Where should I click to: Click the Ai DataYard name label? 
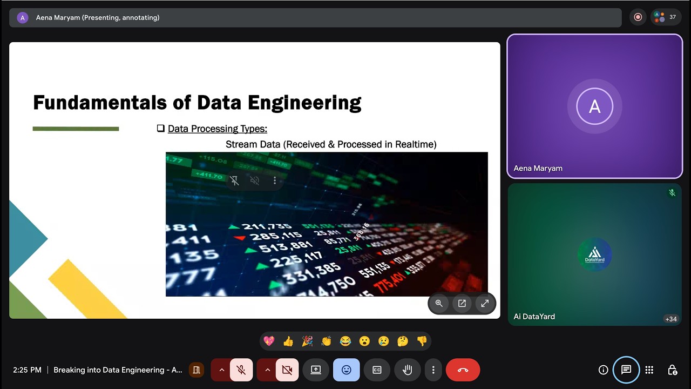(x=534, y=317)
